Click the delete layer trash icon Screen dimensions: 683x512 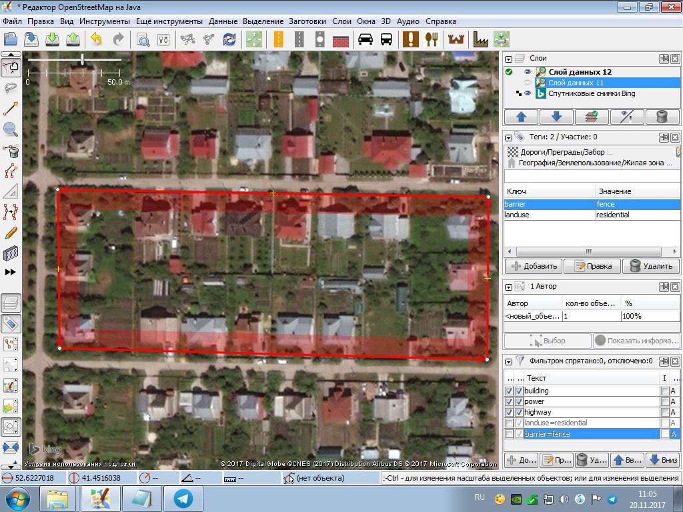pos(662,117)
